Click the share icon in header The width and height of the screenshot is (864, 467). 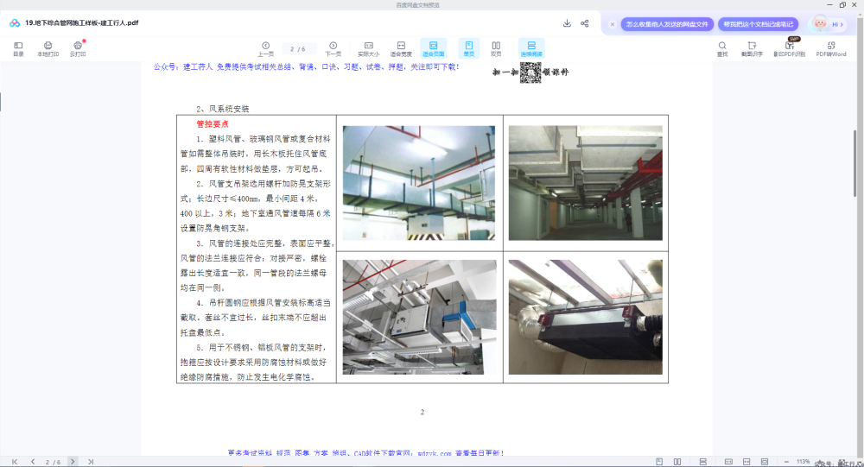585,23
